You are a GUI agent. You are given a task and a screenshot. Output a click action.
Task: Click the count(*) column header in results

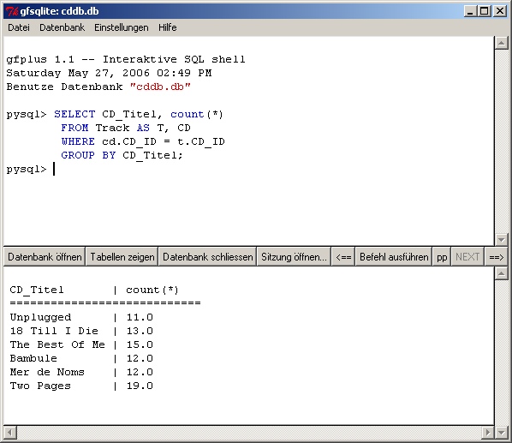point(152,290)
